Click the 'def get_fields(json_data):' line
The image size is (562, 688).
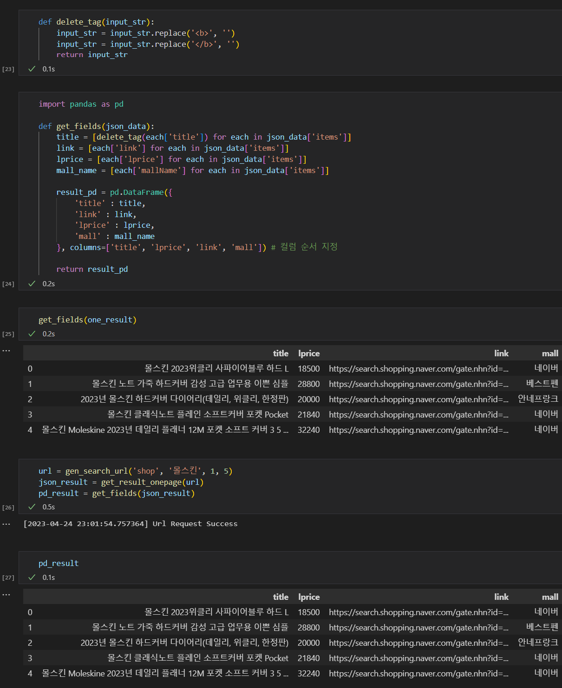coord(96,126)
